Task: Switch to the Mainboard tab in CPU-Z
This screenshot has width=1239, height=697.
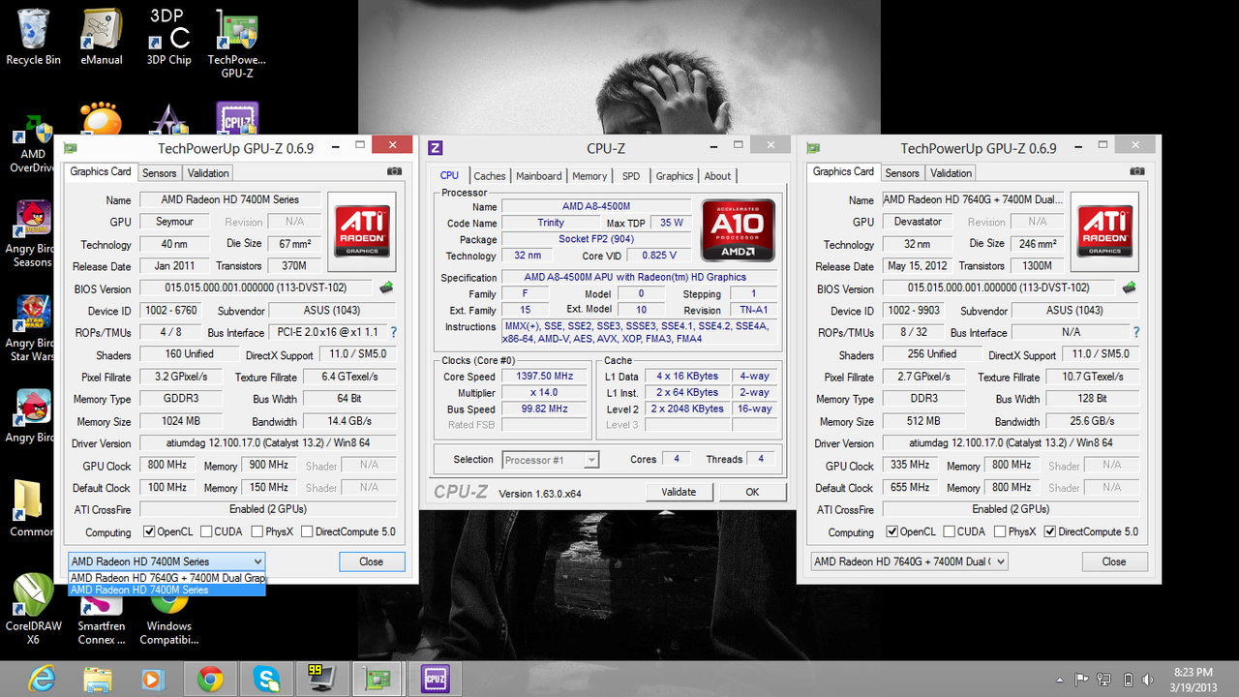Action: tap(538, 176)
